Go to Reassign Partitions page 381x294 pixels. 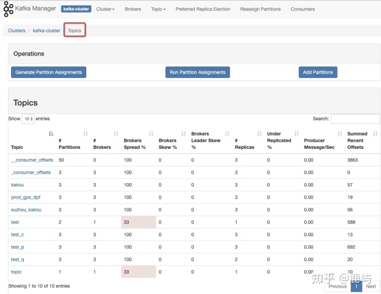coord(260,9)
